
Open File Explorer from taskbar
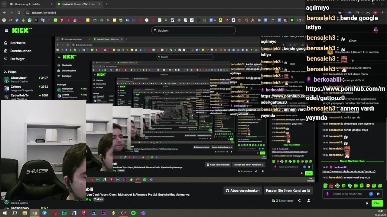point(25,213)
